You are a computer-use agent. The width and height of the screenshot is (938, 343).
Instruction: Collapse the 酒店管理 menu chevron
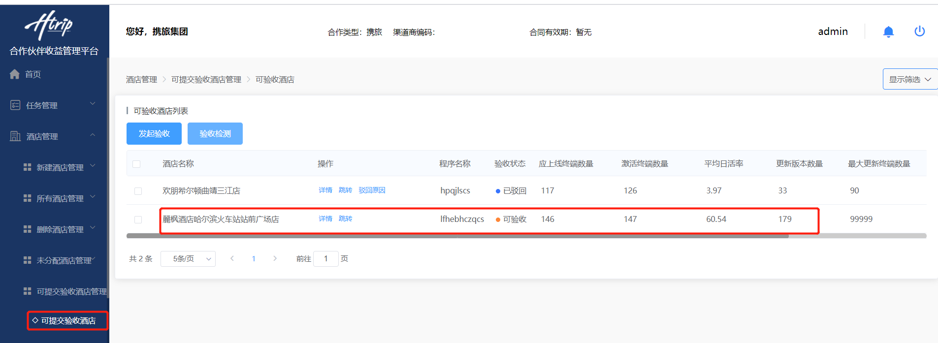click(x=93, y=135)
